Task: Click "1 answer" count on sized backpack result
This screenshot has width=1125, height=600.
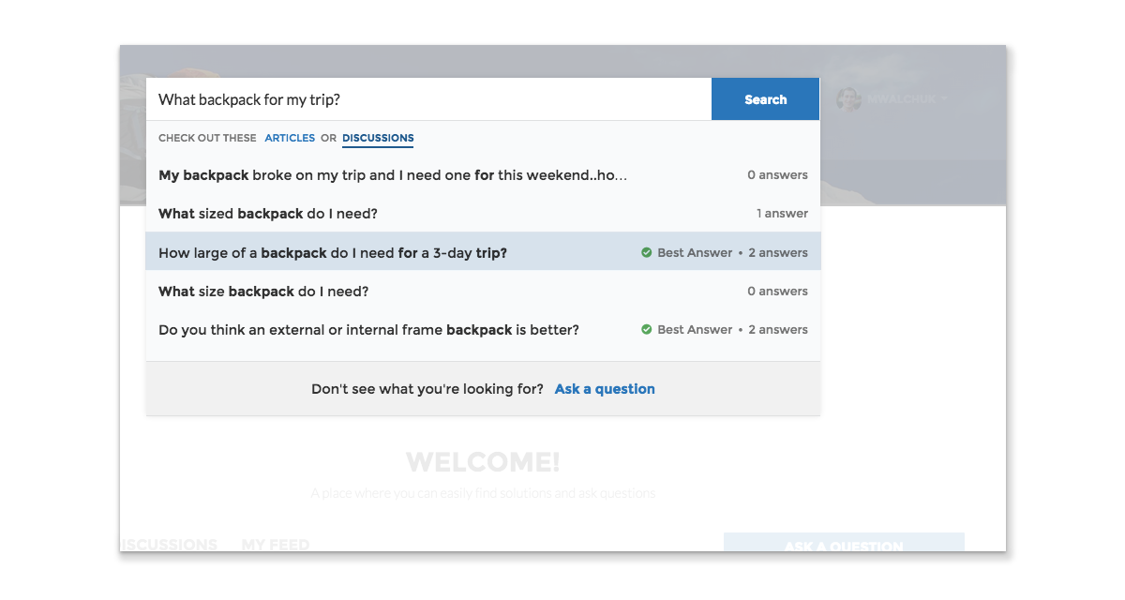Action: point(782,214)
